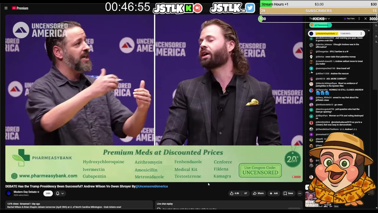
Task: Click @AlleynPym chat message
Action: [337, 117]
